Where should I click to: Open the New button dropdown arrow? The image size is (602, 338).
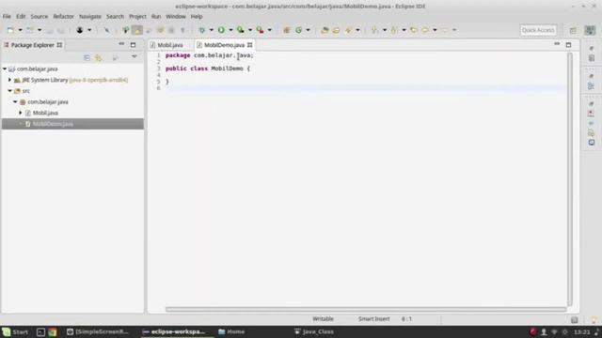[20, 30]
